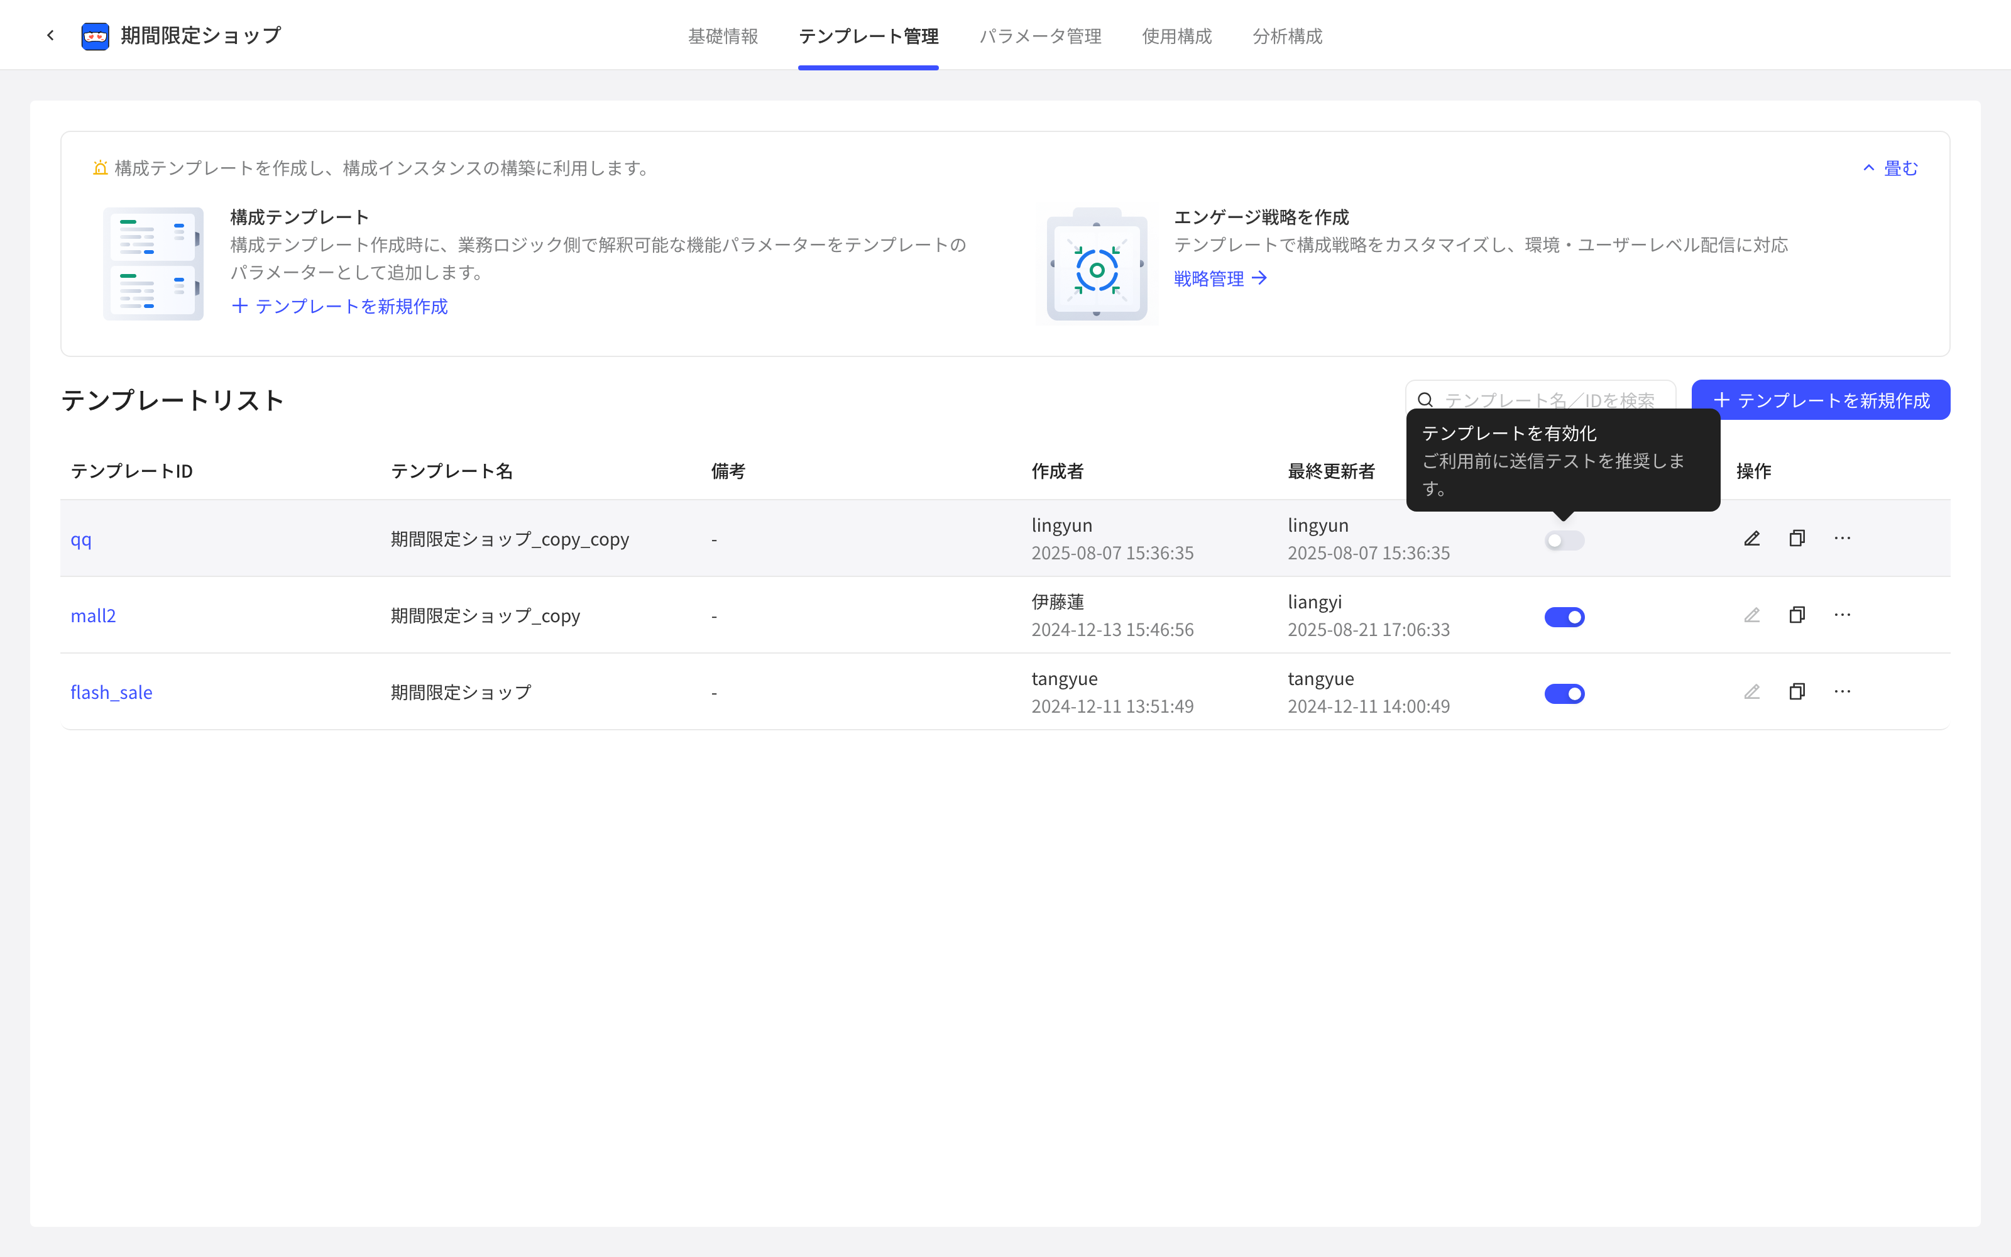Viewport: 2011px width, 1257px height.
Task: Disable the mall2 template toggle
Action: (x=1564, y=617)
